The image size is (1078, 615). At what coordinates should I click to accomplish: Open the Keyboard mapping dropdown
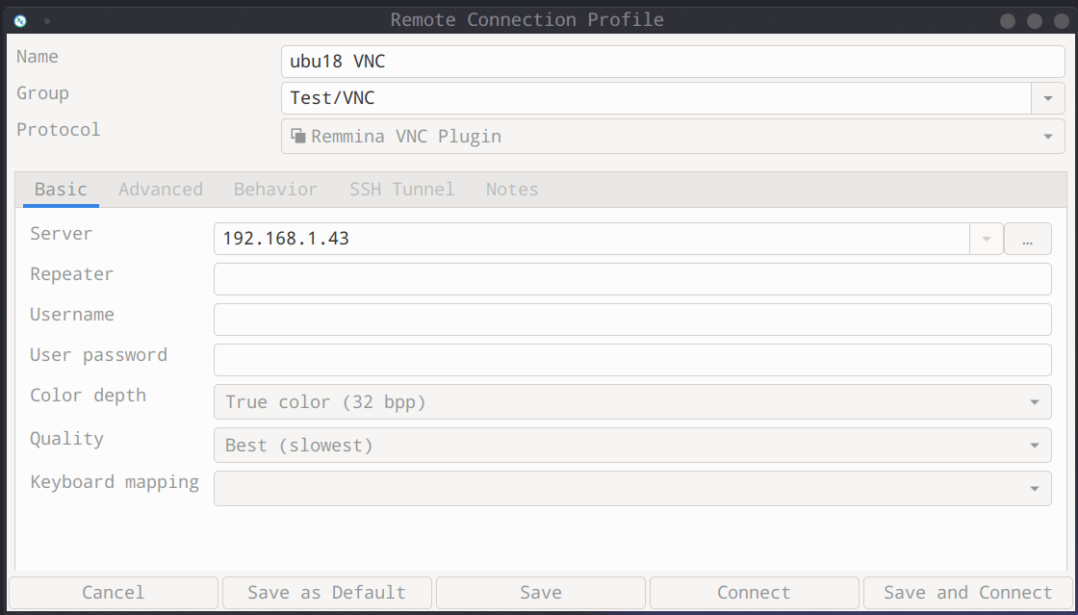click(631, 488)
